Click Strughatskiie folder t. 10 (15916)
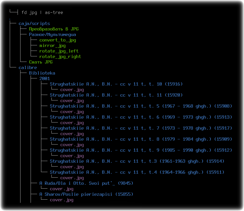Image resolution: width=244 pixels, height=211 pixels. 116,84
